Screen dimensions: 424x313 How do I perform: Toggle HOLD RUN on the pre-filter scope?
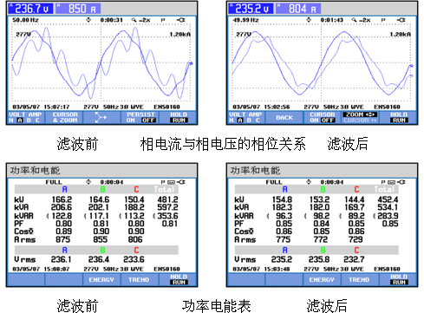179,118
